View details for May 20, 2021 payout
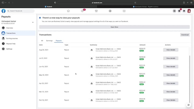Image resolution: width=194 pixels, height=109 pixels. pyautogui.click(x=171, y=75)
